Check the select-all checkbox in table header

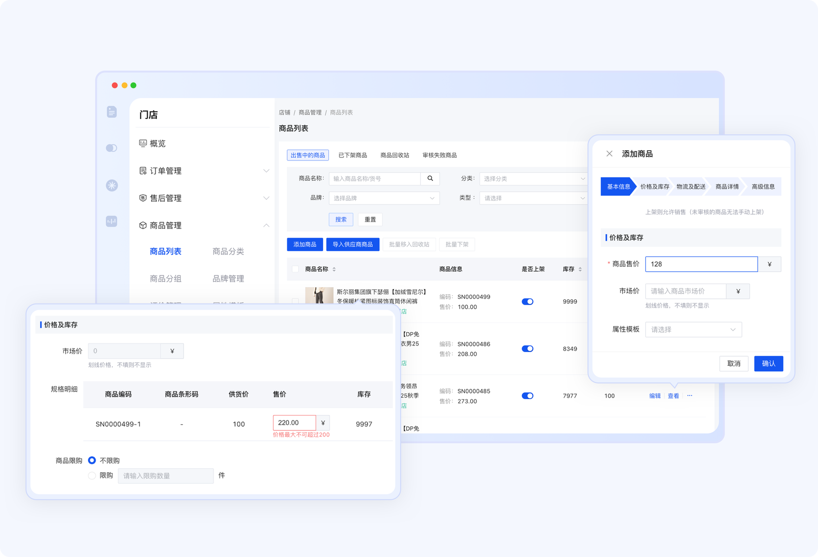294,269
